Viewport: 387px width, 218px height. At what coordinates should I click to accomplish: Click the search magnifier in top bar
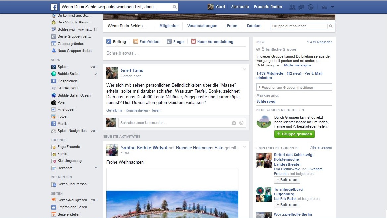coord(175,7)
